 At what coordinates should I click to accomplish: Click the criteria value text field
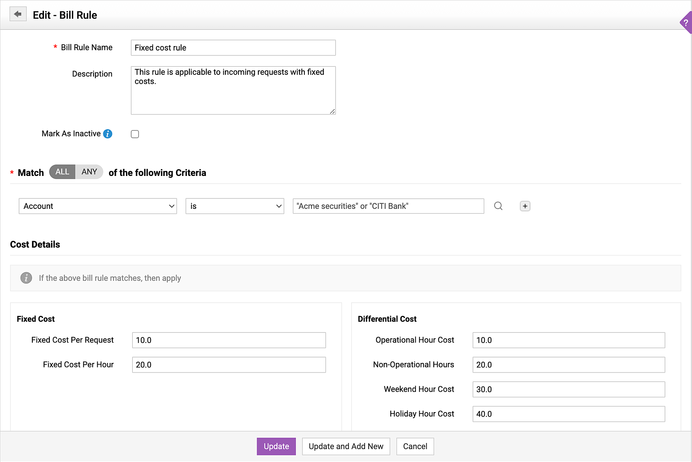click(388, 206)
